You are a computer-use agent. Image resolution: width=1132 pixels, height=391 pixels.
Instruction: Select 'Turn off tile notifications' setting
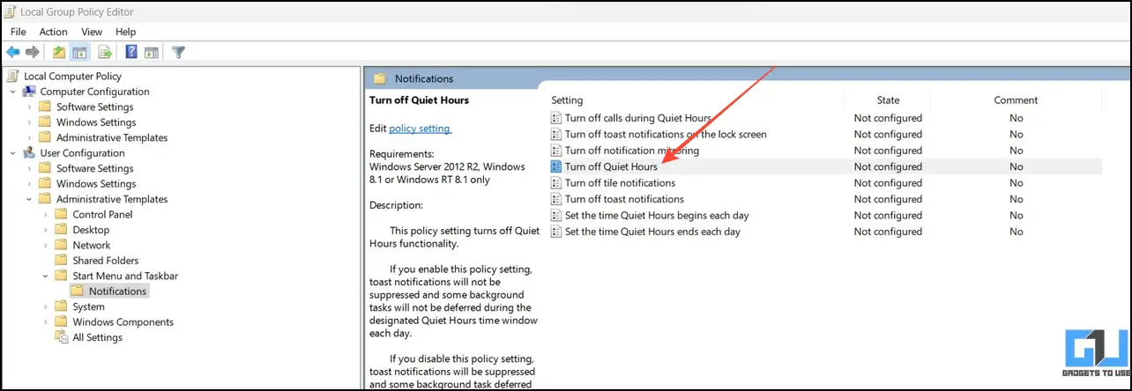(x=620, y=183)
